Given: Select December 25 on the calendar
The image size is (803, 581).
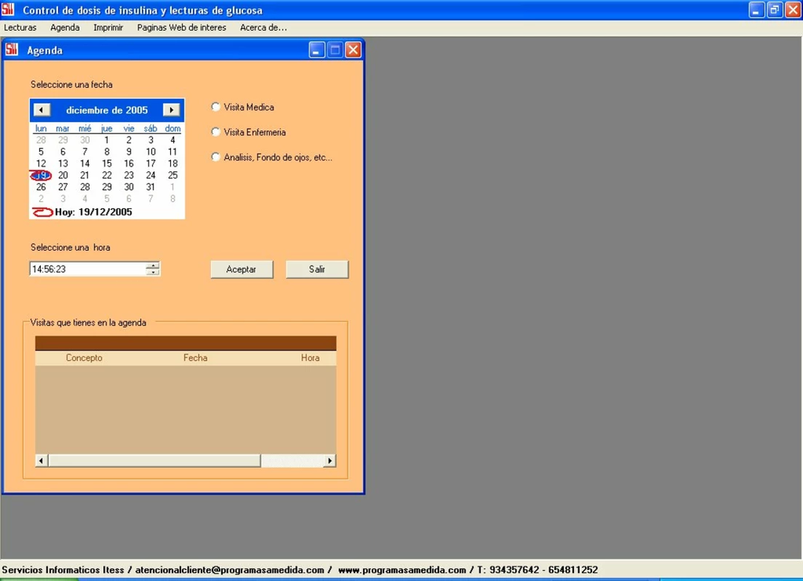Looking at the screenshot, I should (172, 175).
